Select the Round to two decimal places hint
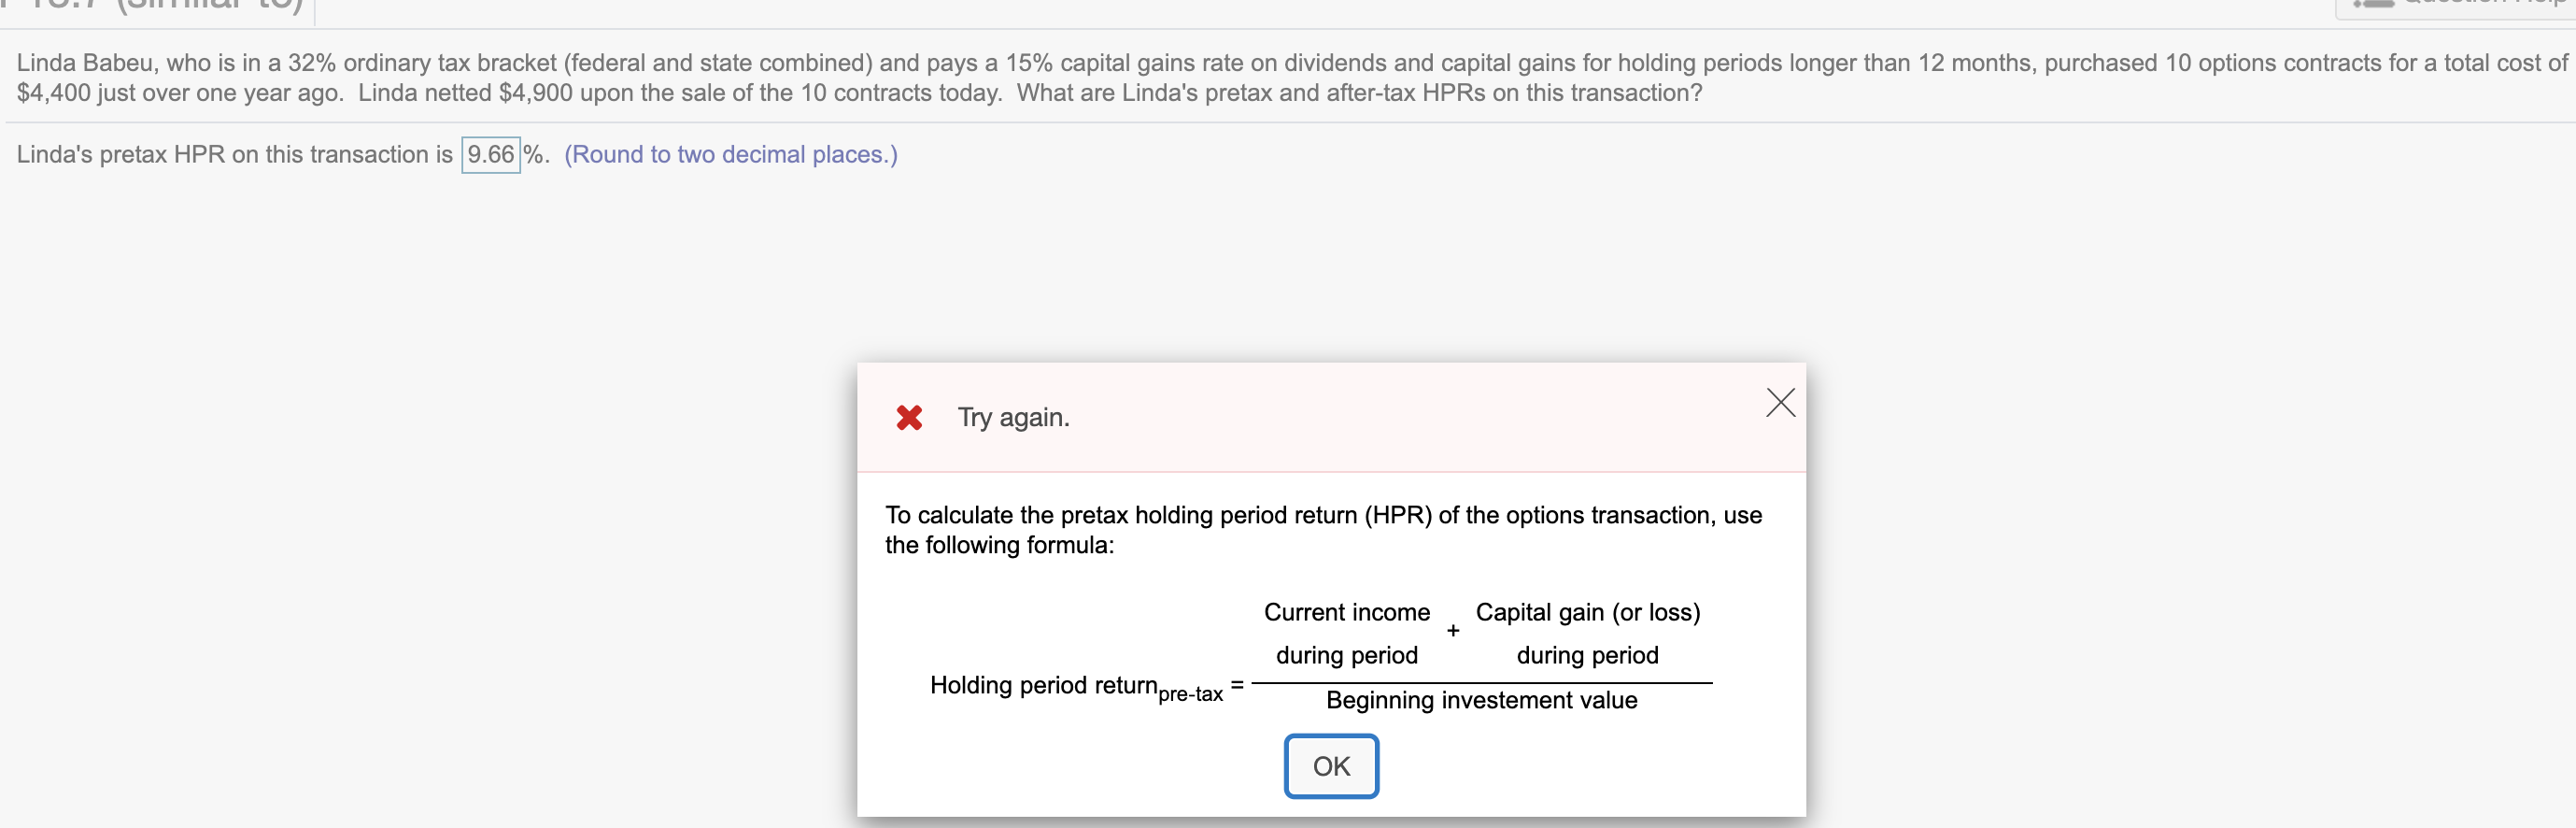Viewport: 2576px width, 828px height. point(730,154)
